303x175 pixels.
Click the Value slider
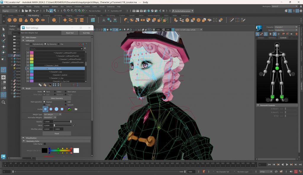click(x=63, y=125)
